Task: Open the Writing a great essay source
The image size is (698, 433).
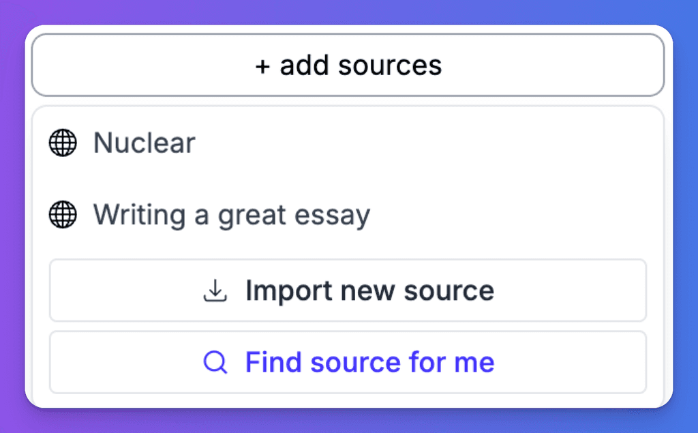Action: coord(232,215)
